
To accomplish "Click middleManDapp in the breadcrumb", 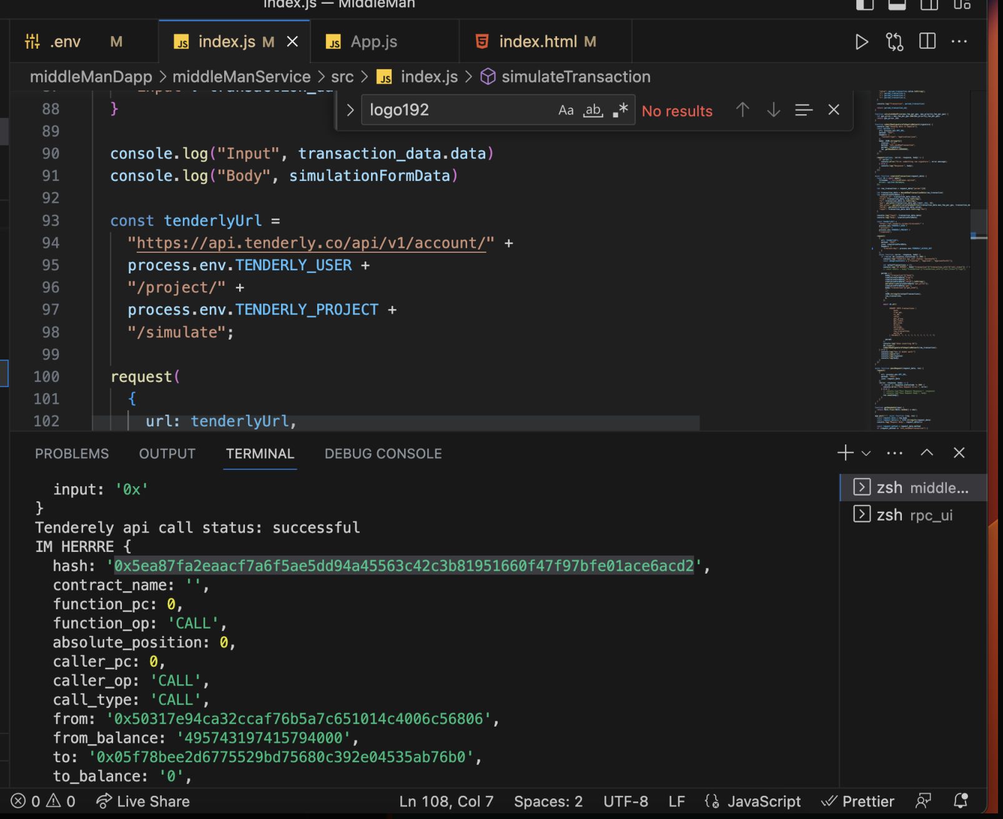I will coord(91,77).
